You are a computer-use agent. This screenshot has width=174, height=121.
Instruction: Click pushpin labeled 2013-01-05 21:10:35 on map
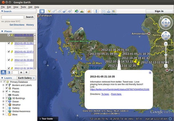coord(120,54)
